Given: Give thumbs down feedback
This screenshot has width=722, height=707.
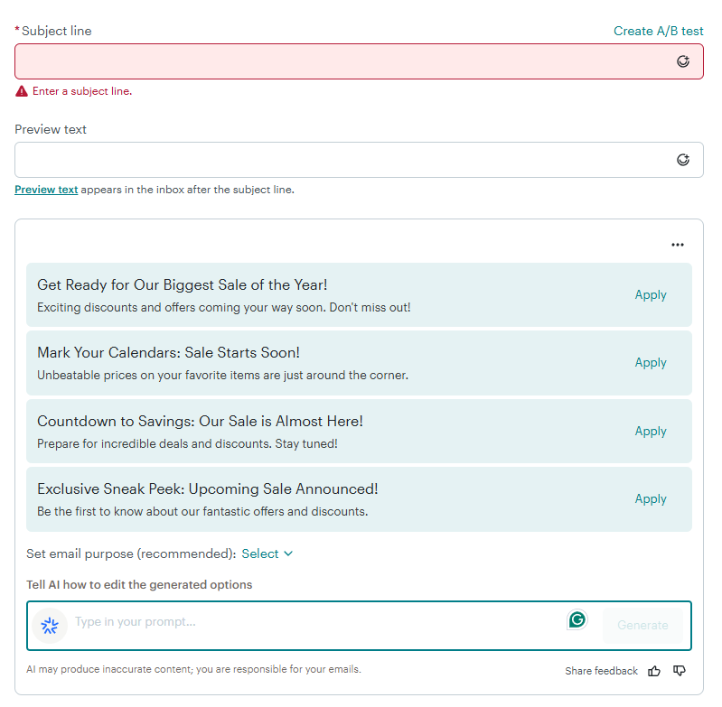Looking at the screenshot, I should (680, 671).
